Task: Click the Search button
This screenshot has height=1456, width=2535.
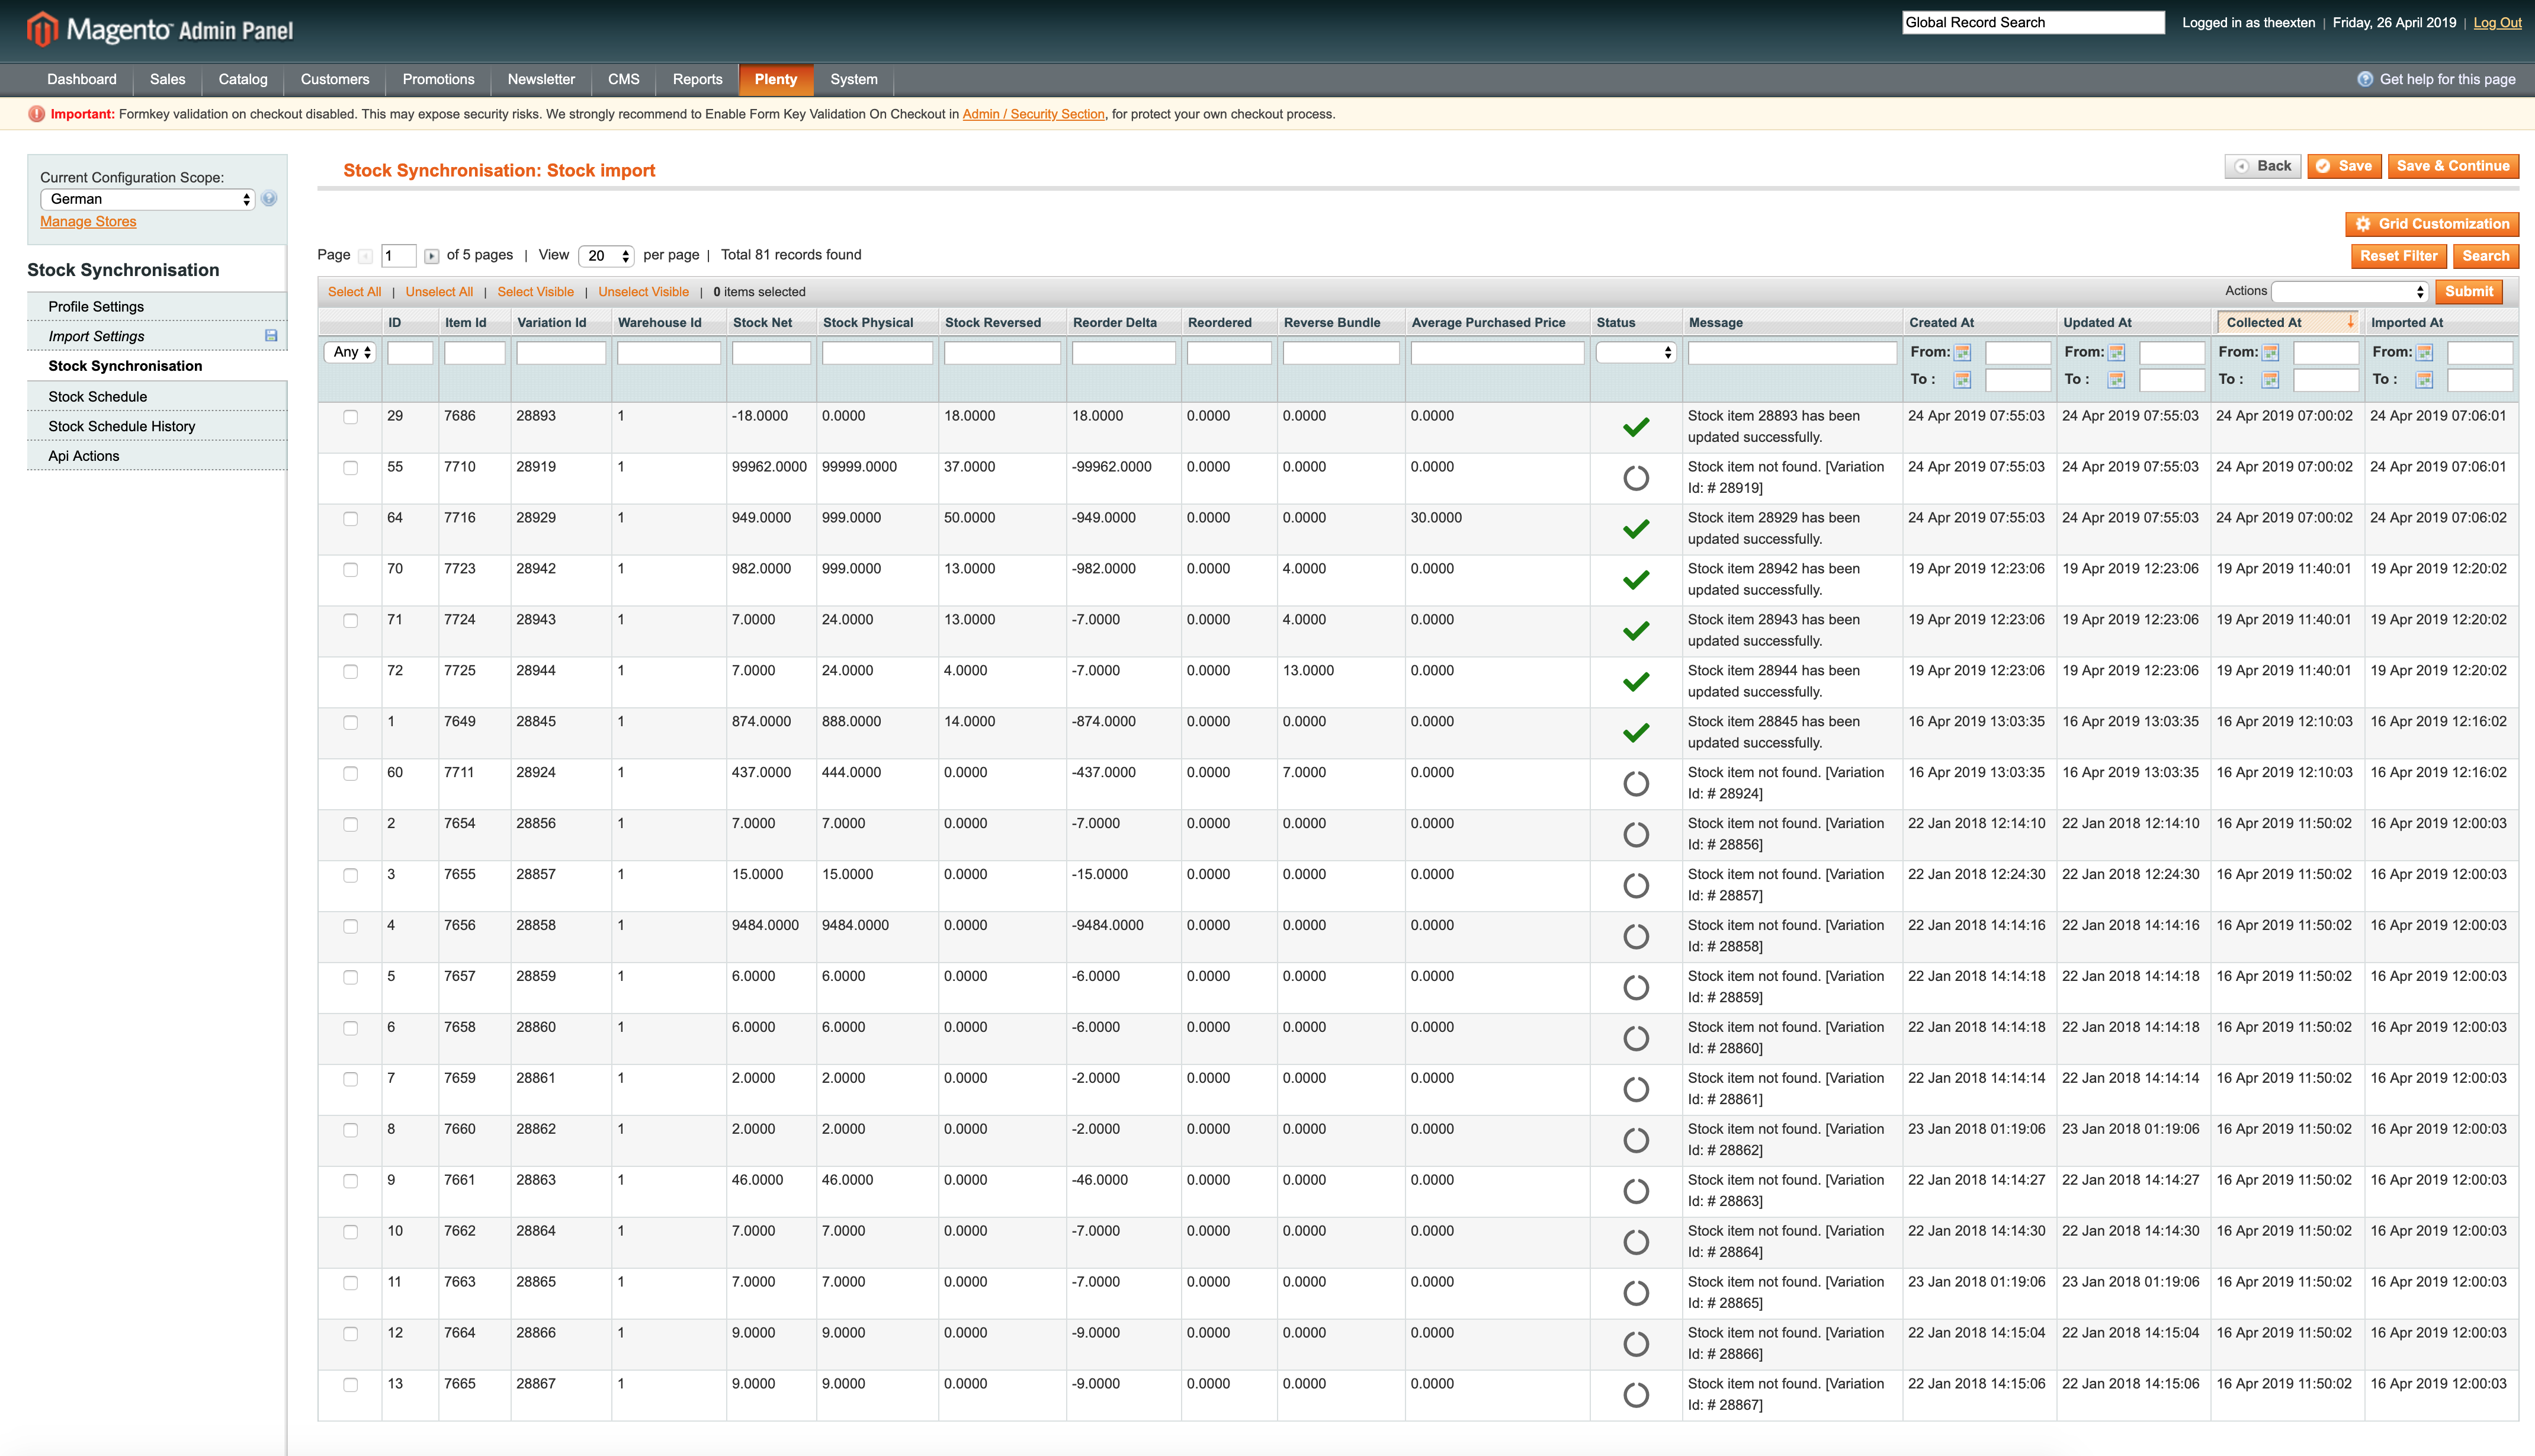Action: point(2485,256)
